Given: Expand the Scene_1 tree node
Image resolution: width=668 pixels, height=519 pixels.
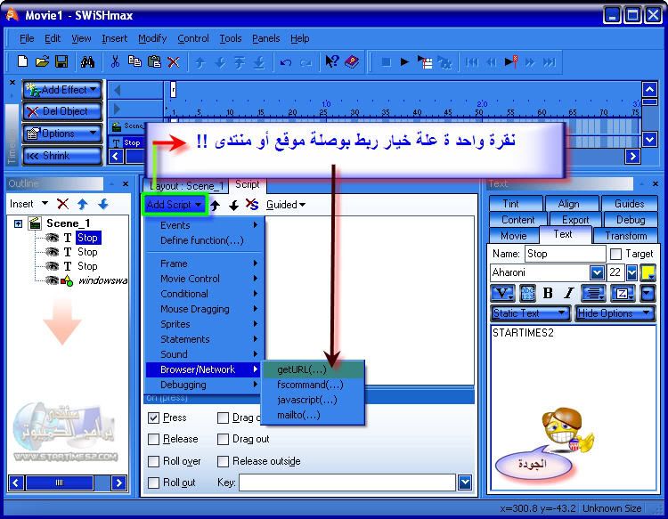Looking at the screenshot, I should click(19, 223).
